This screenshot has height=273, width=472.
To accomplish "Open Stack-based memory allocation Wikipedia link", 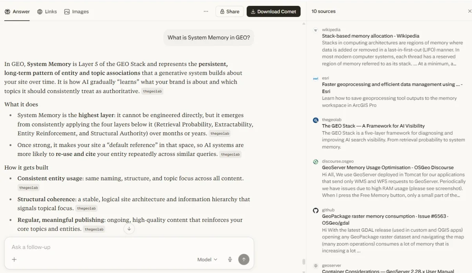I will 371,36.
